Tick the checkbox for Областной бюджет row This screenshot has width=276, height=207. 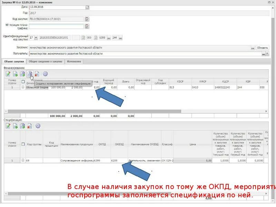click(x=23, y=87)
